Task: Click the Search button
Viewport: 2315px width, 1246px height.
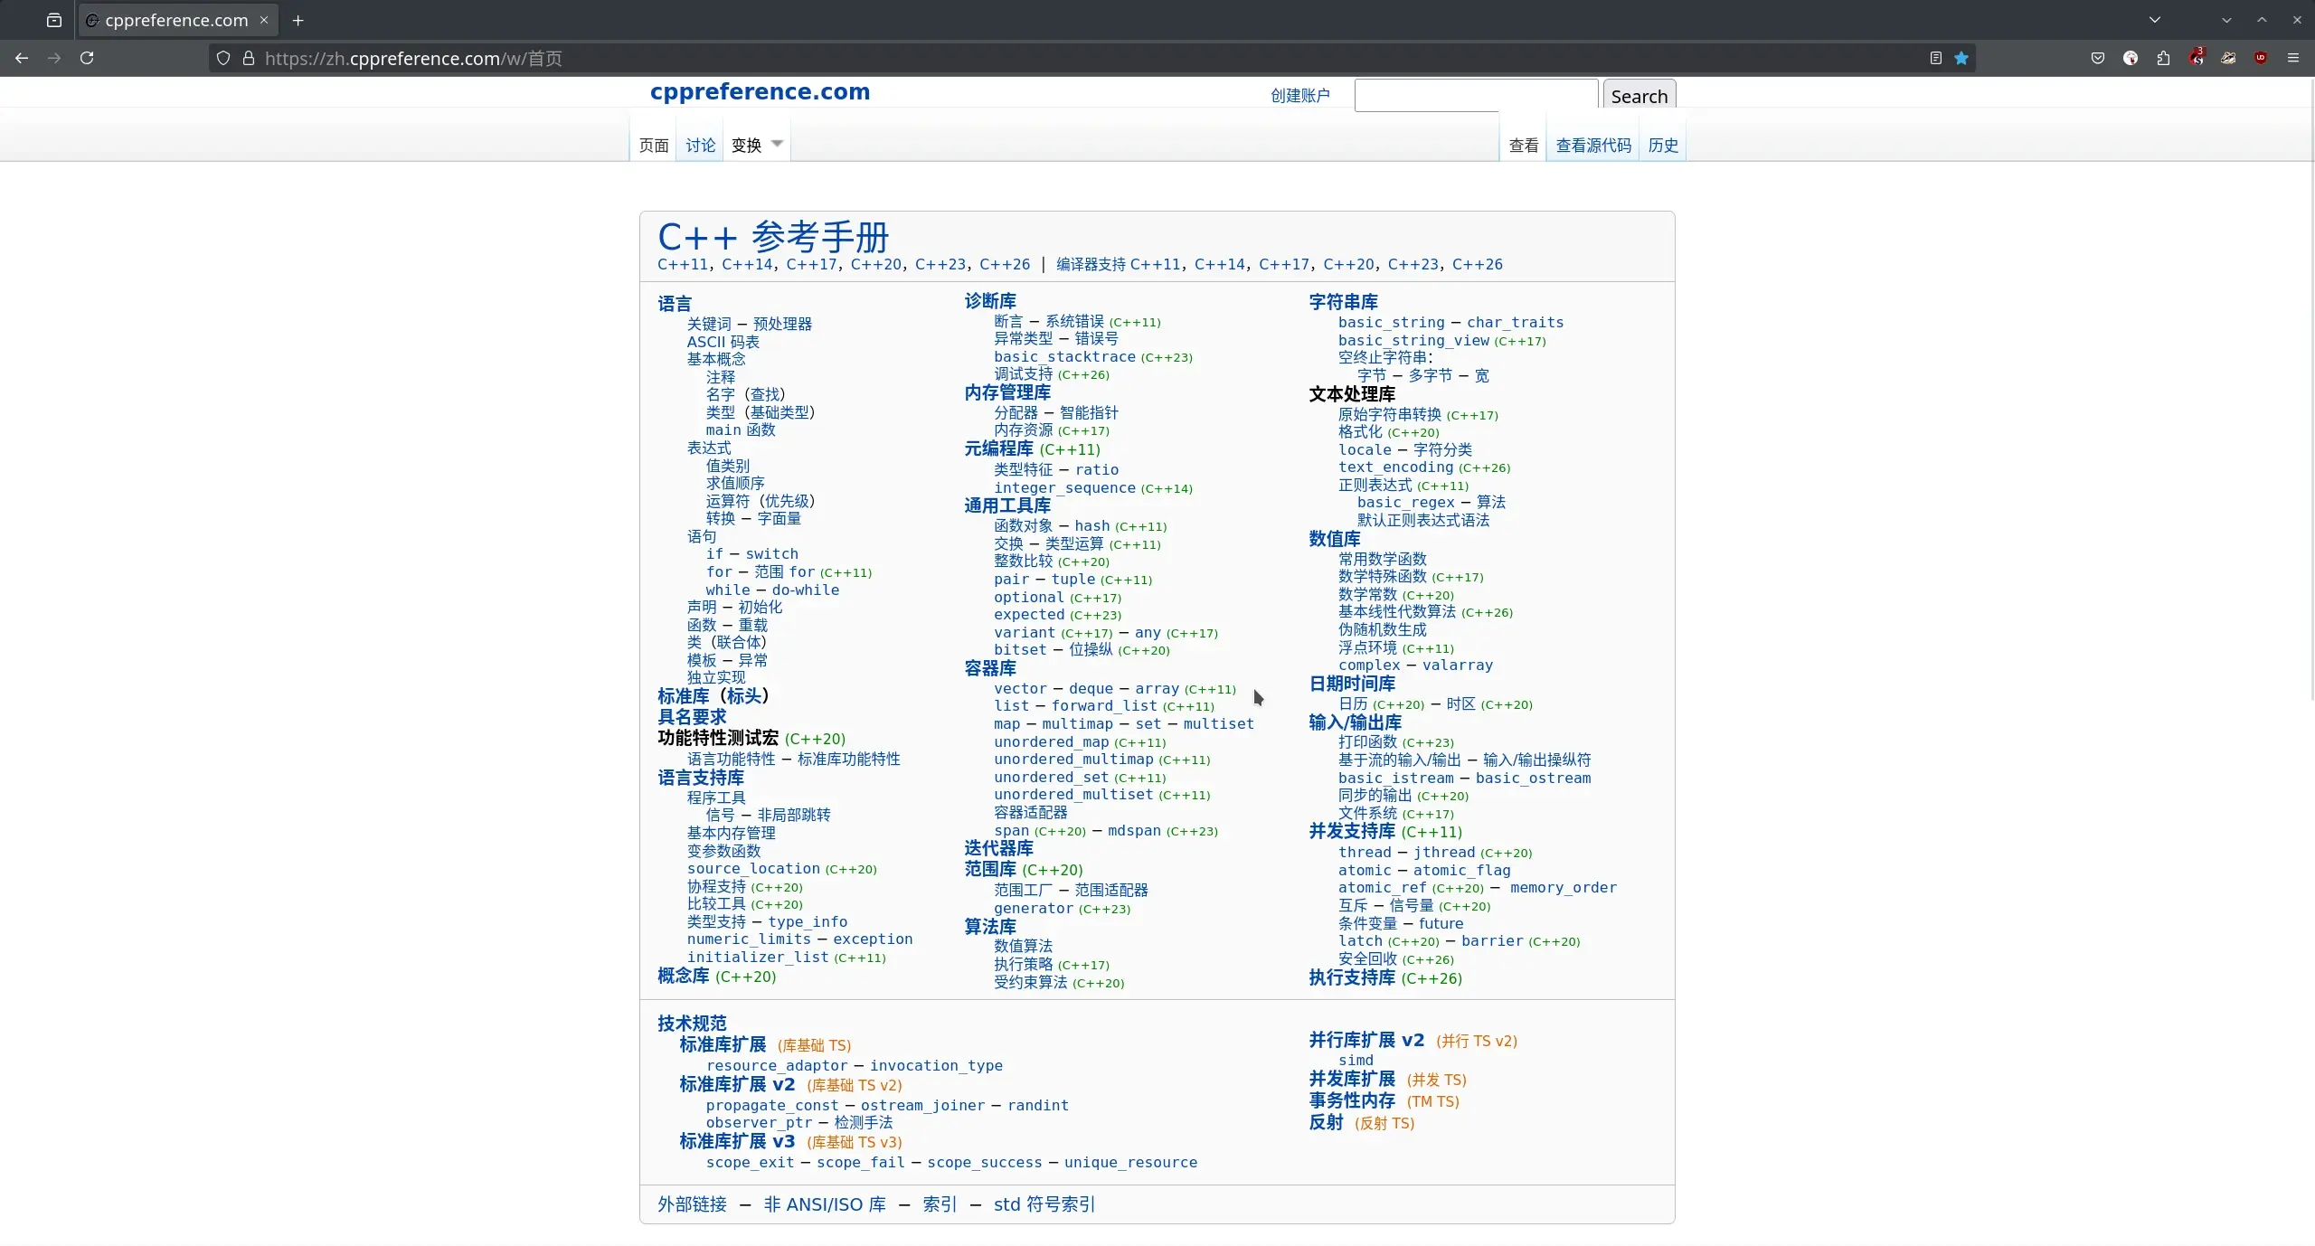Action: tap(1639, 96)
